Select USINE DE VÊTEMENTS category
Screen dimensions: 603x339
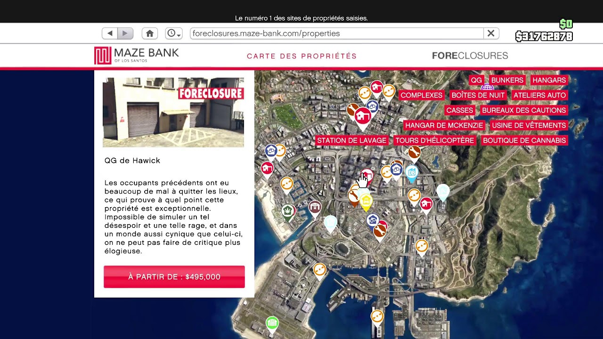(529, 125)
